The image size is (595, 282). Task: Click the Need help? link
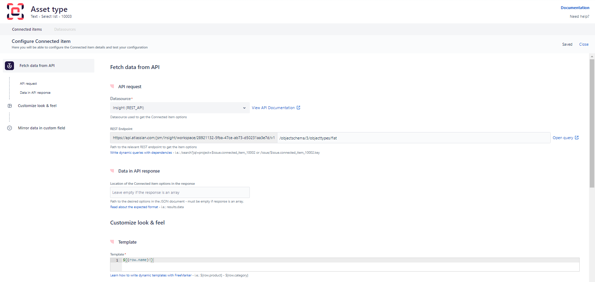579,16
